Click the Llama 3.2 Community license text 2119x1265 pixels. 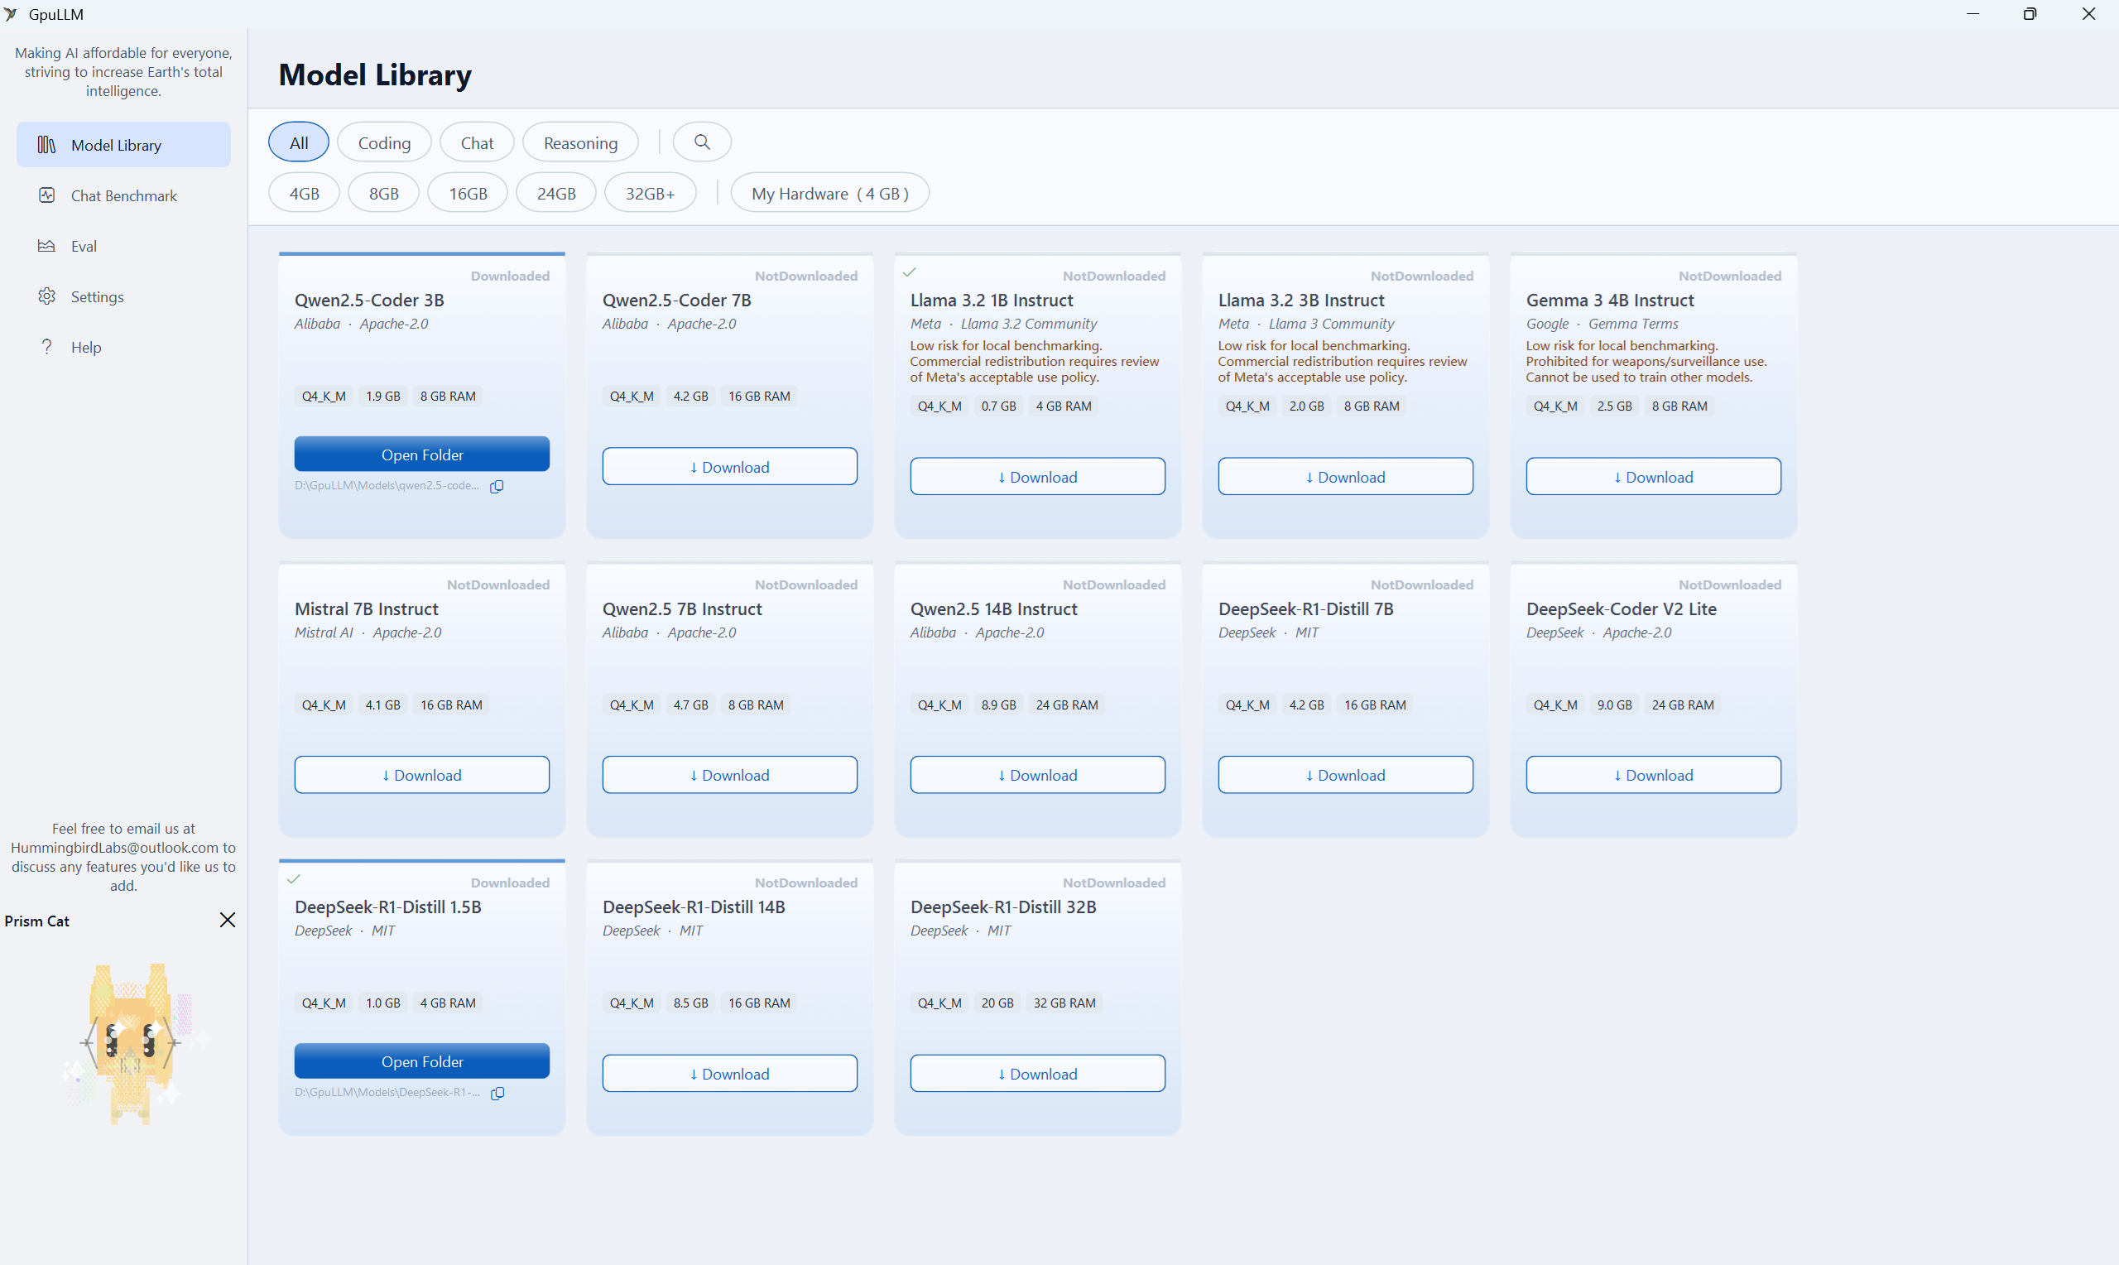1028,324
